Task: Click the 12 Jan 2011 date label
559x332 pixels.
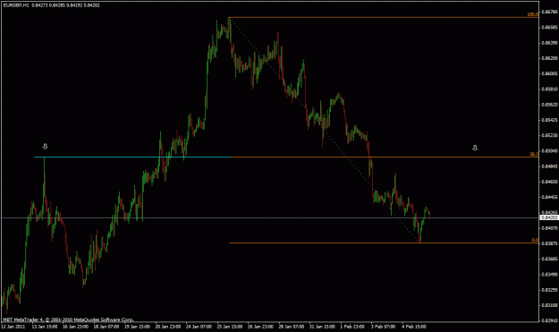Action: click(13, 327)
